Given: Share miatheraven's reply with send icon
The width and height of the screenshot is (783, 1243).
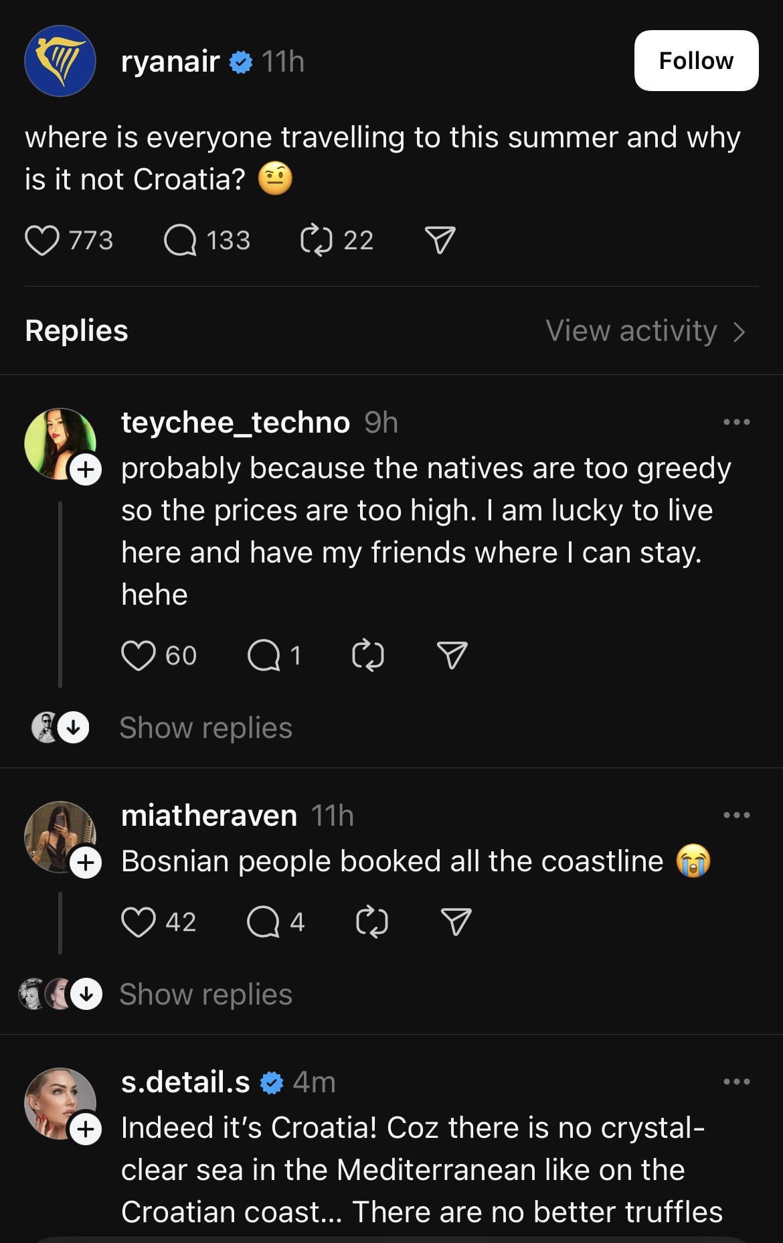Looking at the screenshot, I should 456,922.
